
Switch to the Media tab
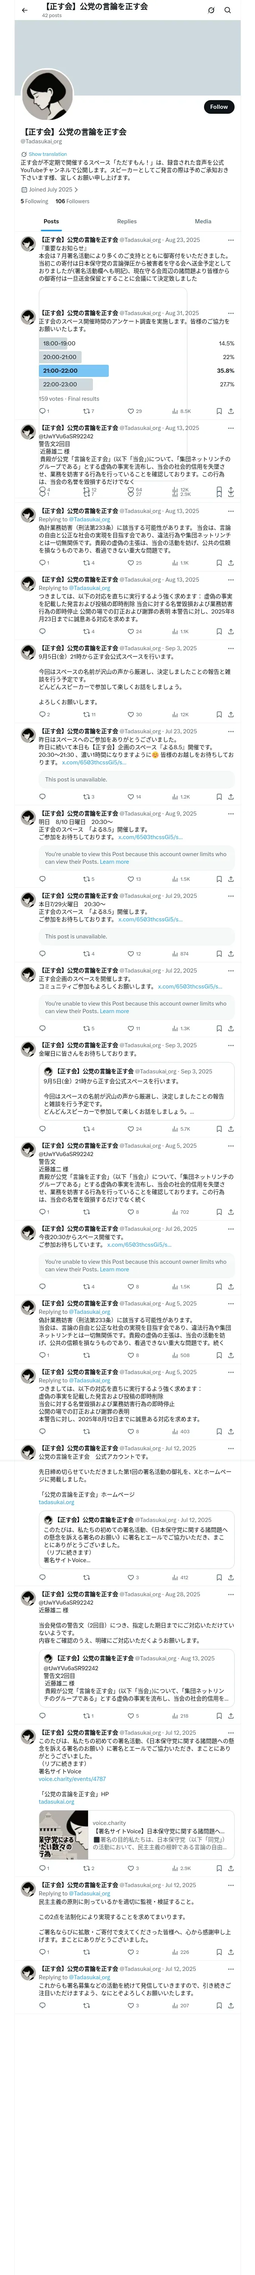tap(203, 222)
